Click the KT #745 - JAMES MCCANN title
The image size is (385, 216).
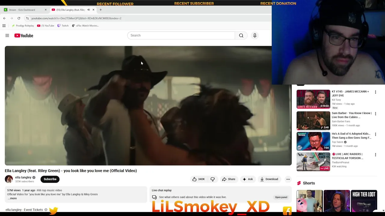coord(350,93)
